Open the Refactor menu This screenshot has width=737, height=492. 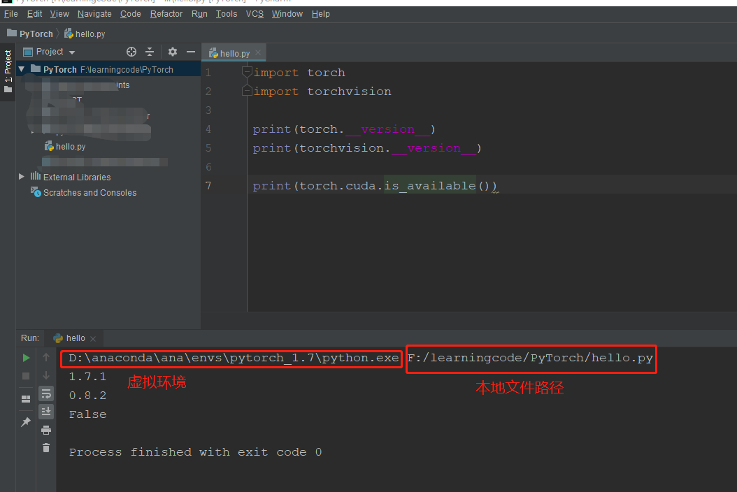click(166, 14)
